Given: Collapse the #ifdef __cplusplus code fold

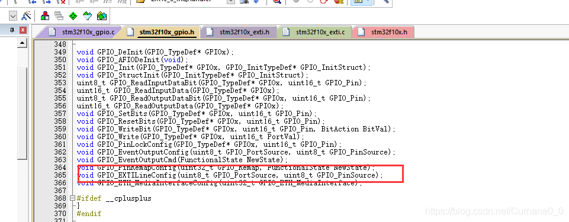Looking at the screenshot, I should pyautogui.click(x=72, y=198).
